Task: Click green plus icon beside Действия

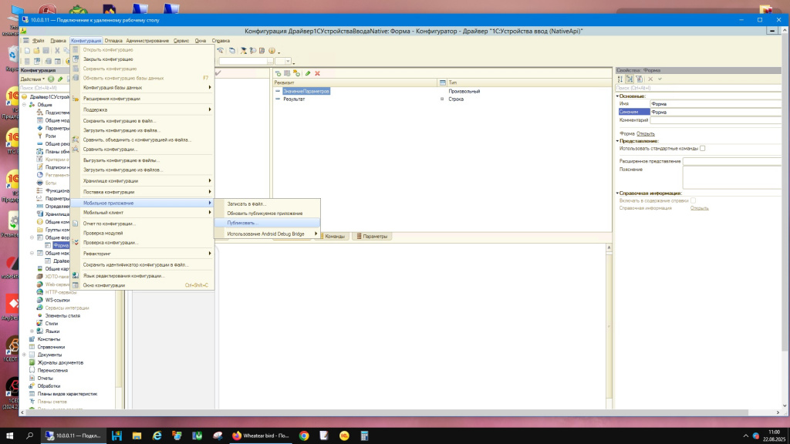Action: click(51, 79)
